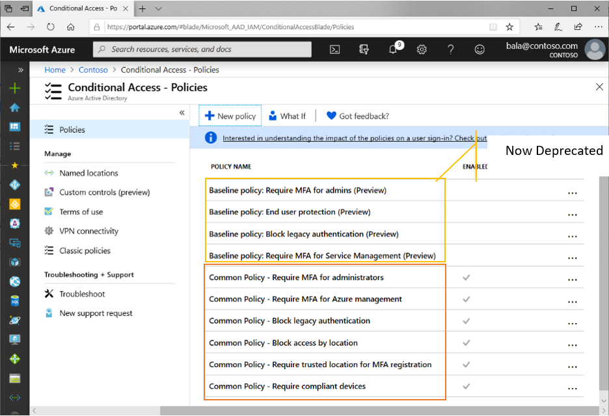Select Policies in the left menu
This screenshot has width=609, height=416.
pos(109,130)
